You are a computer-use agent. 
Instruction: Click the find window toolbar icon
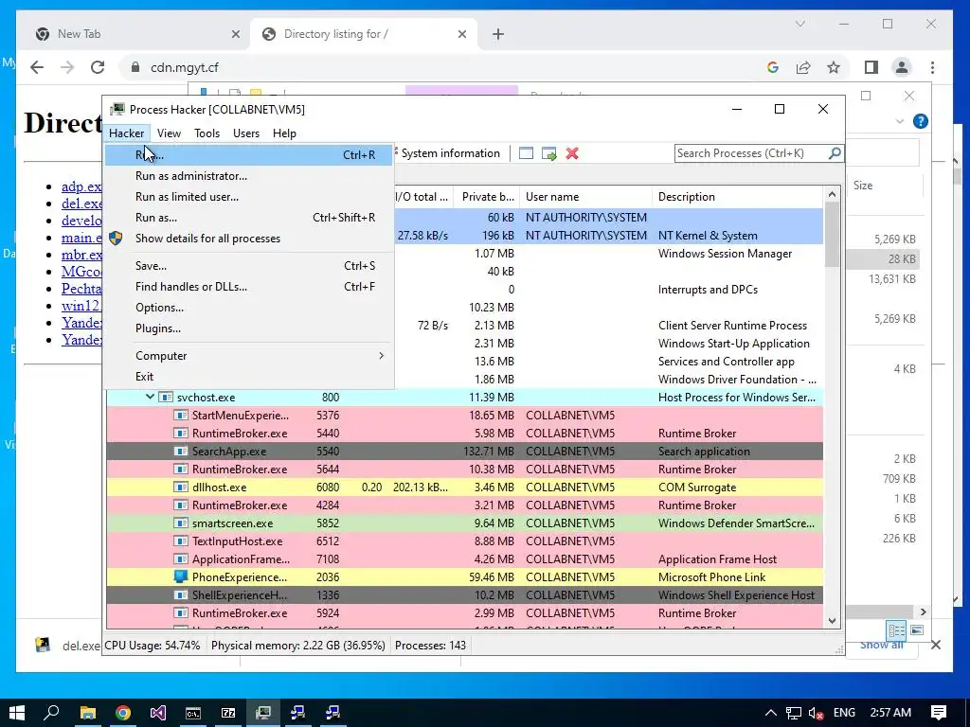(526, 153)
